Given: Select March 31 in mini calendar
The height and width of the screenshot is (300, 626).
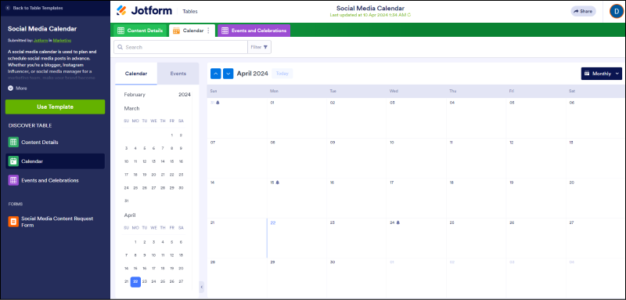Looking at the screenshot, I should pos(127,201).
